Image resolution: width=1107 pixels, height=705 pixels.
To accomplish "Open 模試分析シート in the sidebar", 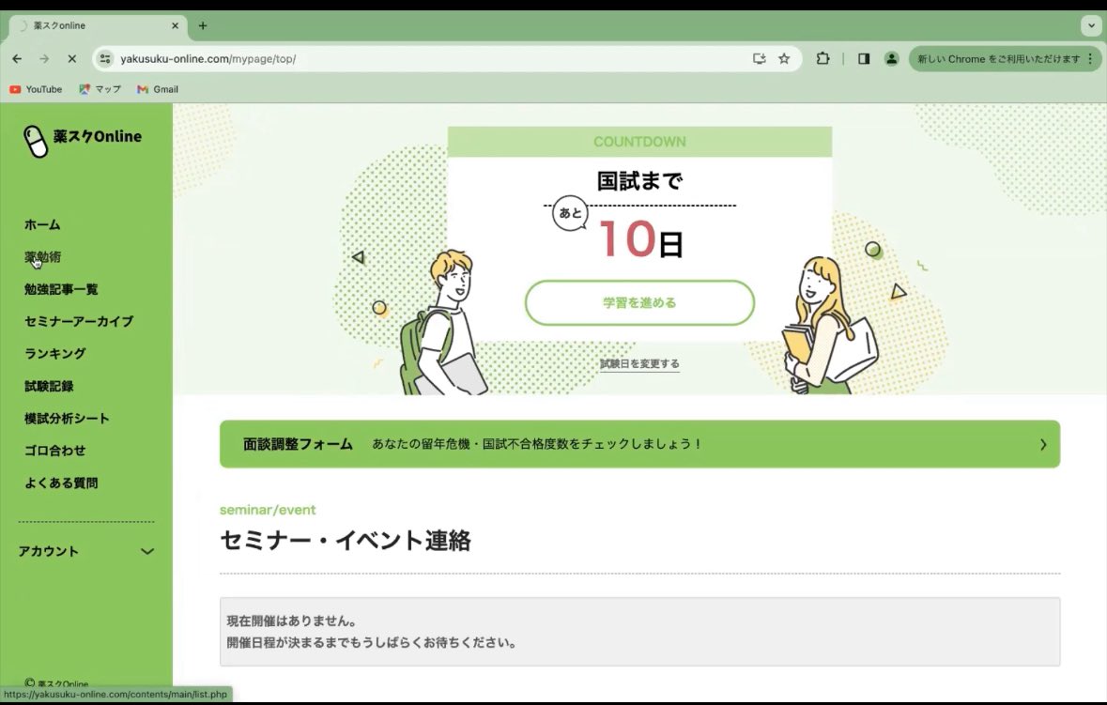I will (x=67, y=419).
